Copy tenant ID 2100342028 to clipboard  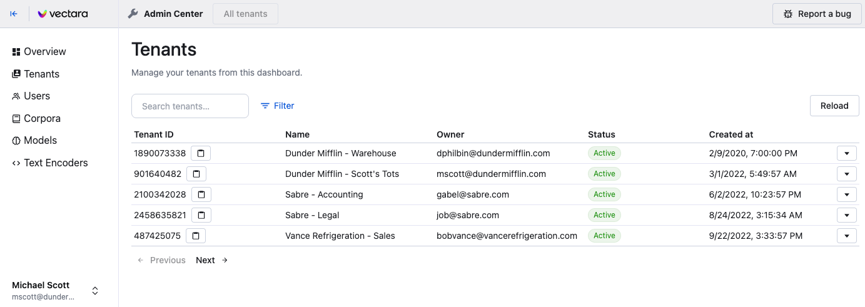(201, 194)
